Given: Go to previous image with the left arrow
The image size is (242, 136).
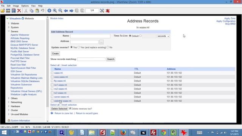Looking at the screenshot, I should point(66,11).
